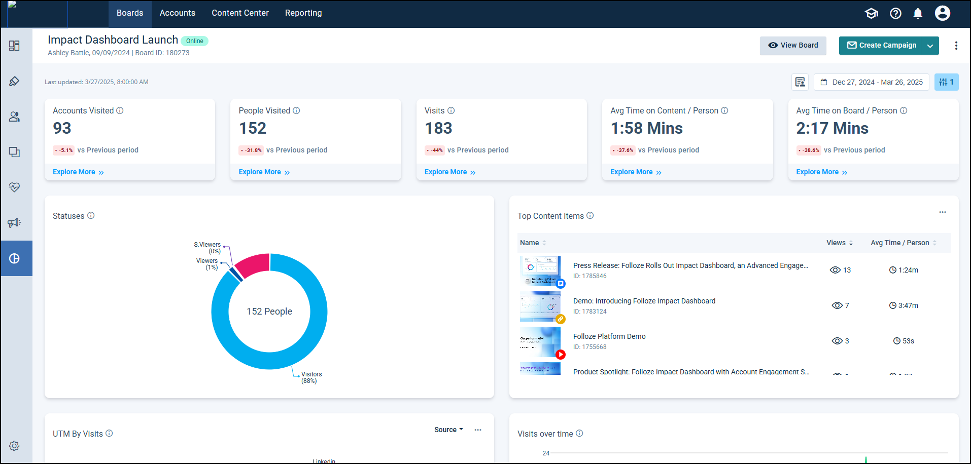The height and width of the screenshot is (464, 971).
Task: Click the megaphone icon in sidebar
Action: click(x=14, y=223)
